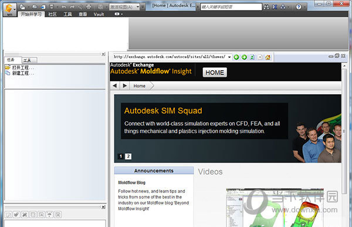This screenshot has width=352, height=227.
Task: Minimize the embedded browser document window
Action: [x=331, y=56]
